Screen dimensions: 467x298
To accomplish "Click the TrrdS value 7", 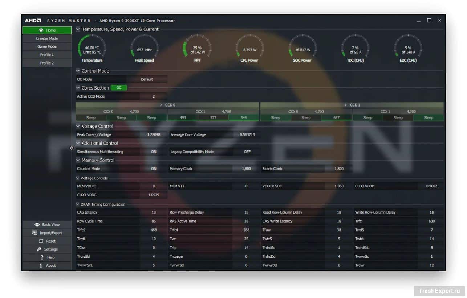I will click(x=431, y=230).
